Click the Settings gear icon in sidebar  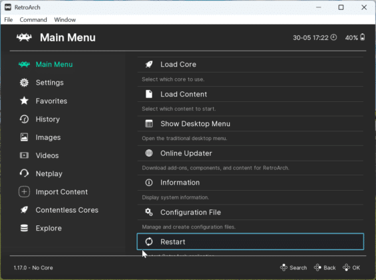click(x=24, y=83)
